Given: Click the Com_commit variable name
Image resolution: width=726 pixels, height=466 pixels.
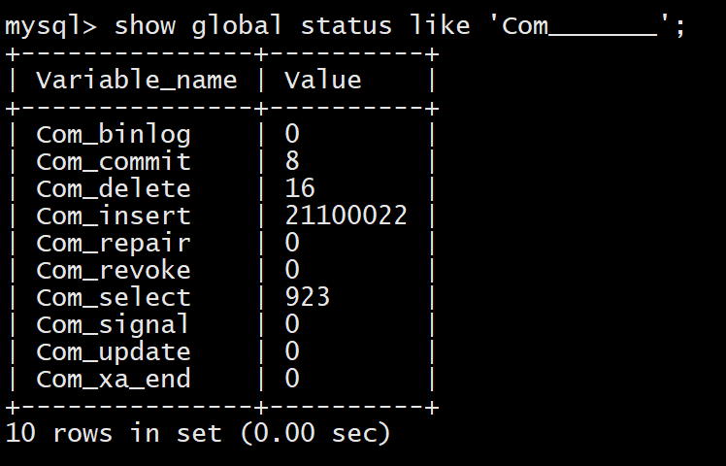Looking at the screenshot, I should 114,161.
